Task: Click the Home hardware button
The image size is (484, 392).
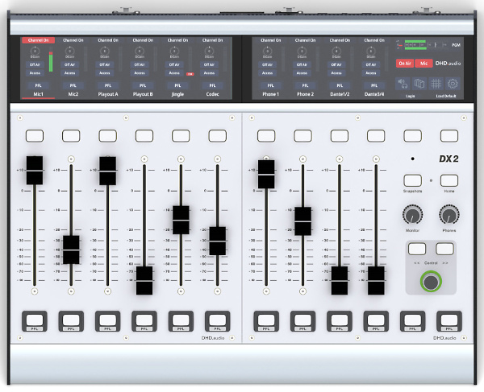Action: (x=449, y=180)
